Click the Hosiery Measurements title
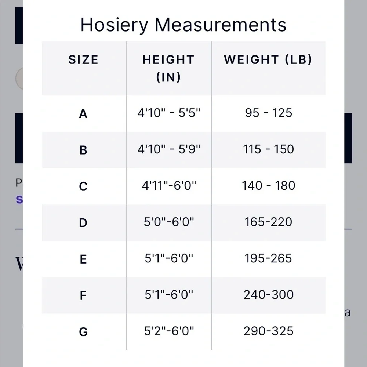The width and height of the screenshot is (367, 367). tap(183, 25)
